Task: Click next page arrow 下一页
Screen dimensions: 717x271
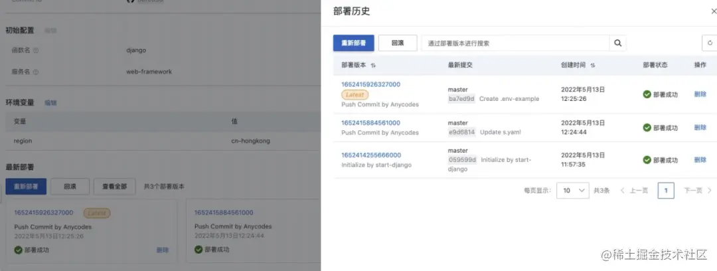Action: (698, 191)
